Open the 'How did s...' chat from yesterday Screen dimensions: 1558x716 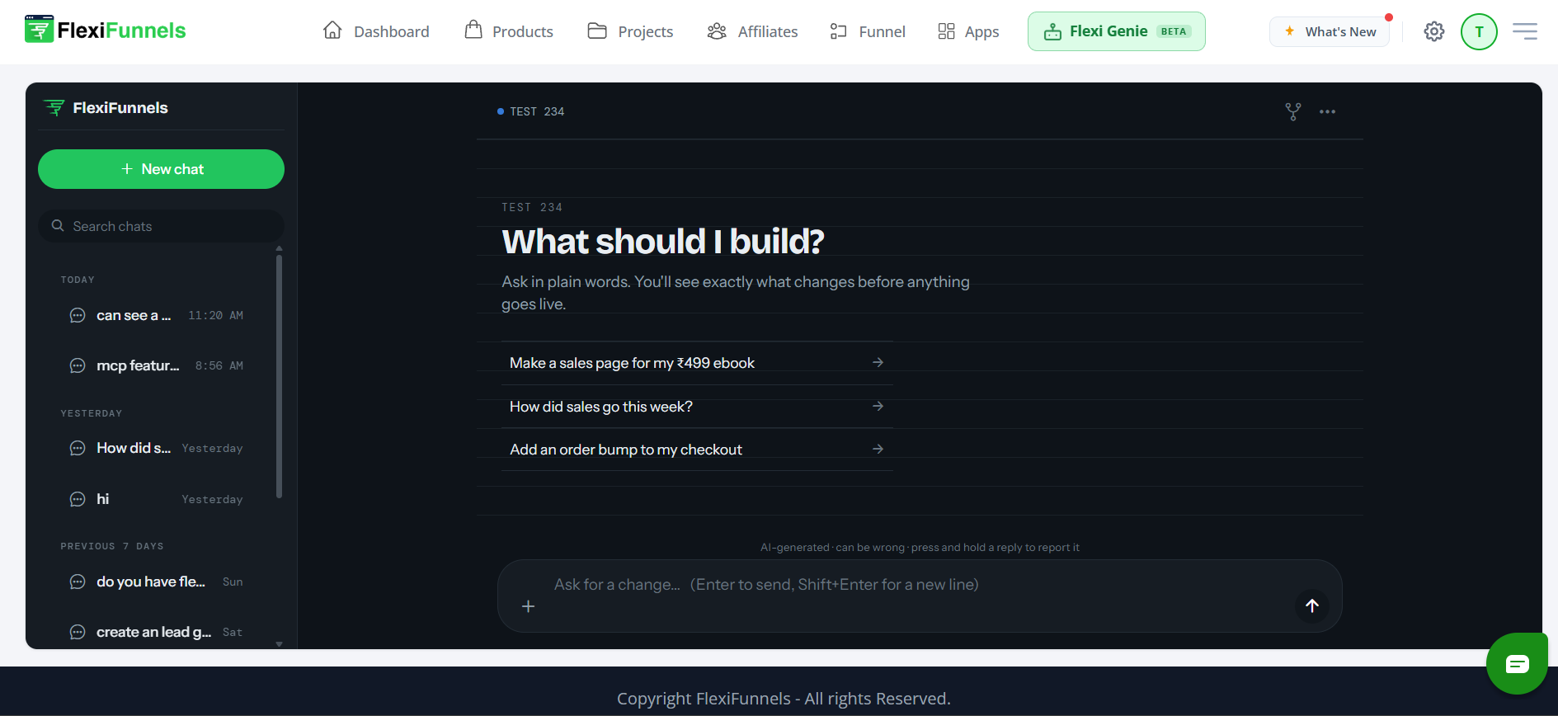pos(157,448)
